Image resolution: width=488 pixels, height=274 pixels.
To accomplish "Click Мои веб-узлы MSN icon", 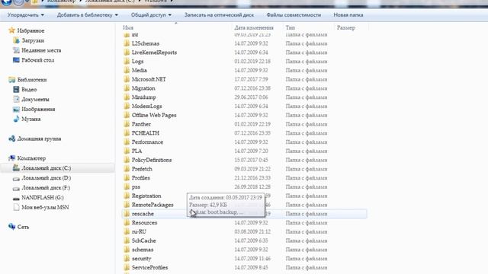I will (x=16, y=207).
